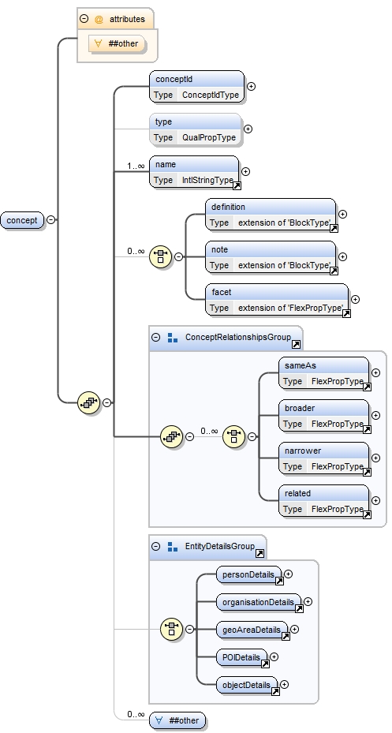Follow the reference arrow on narrower
Screen dimensions: 392x733
(x=368, y=472)
